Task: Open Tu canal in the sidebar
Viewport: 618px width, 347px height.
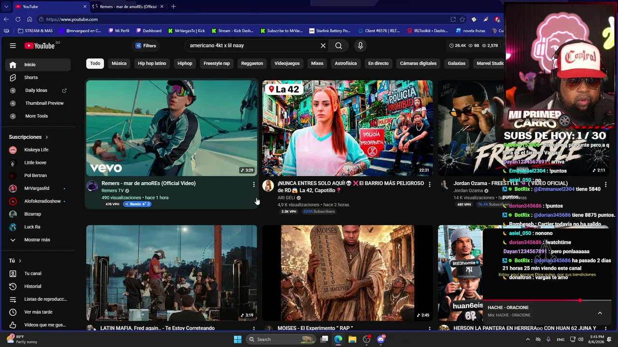Action: (38, 274)
